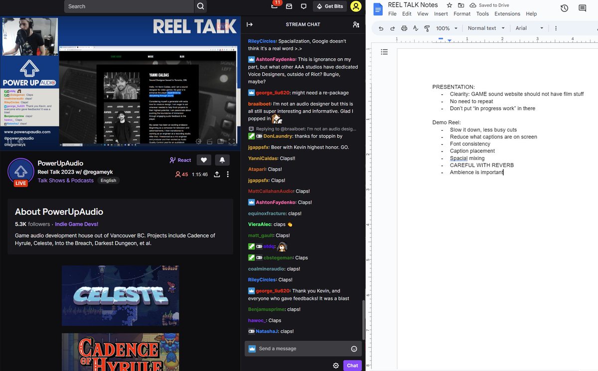The height and width of the screenshot is (371, 598).
Task: Click the purple Chat send button
Action: point(352,366)
